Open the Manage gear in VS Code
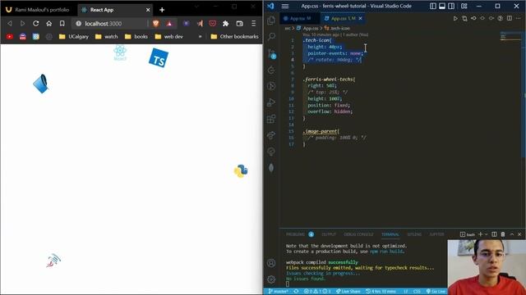This screenshot has width=526, height=295. (271, 279)
